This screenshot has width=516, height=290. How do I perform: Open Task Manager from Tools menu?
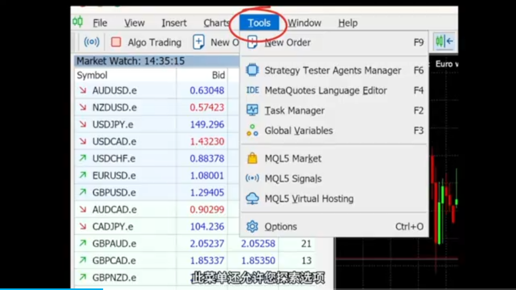point(334,110)
